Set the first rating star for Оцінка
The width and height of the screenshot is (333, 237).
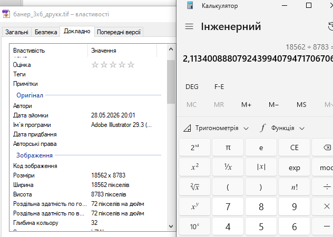click(95, 65)
